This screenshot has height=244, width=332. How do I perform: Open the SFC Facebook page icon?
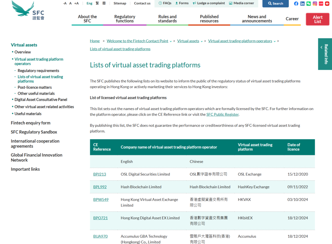pyautogui.click(x=296, y=3)
